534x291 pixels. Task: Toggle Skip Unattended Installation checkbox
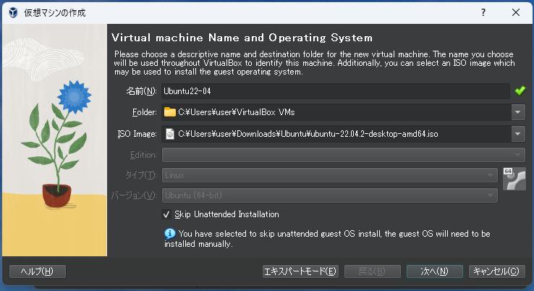click(x=166, y=214)
